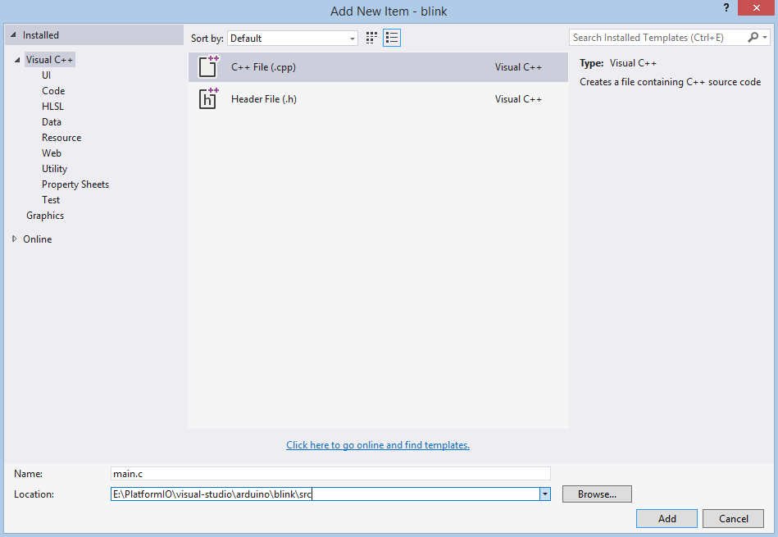The width and height of the screenshot is (778, 537).
Task: Open the dialog help question mark
Action: (726, 7)
